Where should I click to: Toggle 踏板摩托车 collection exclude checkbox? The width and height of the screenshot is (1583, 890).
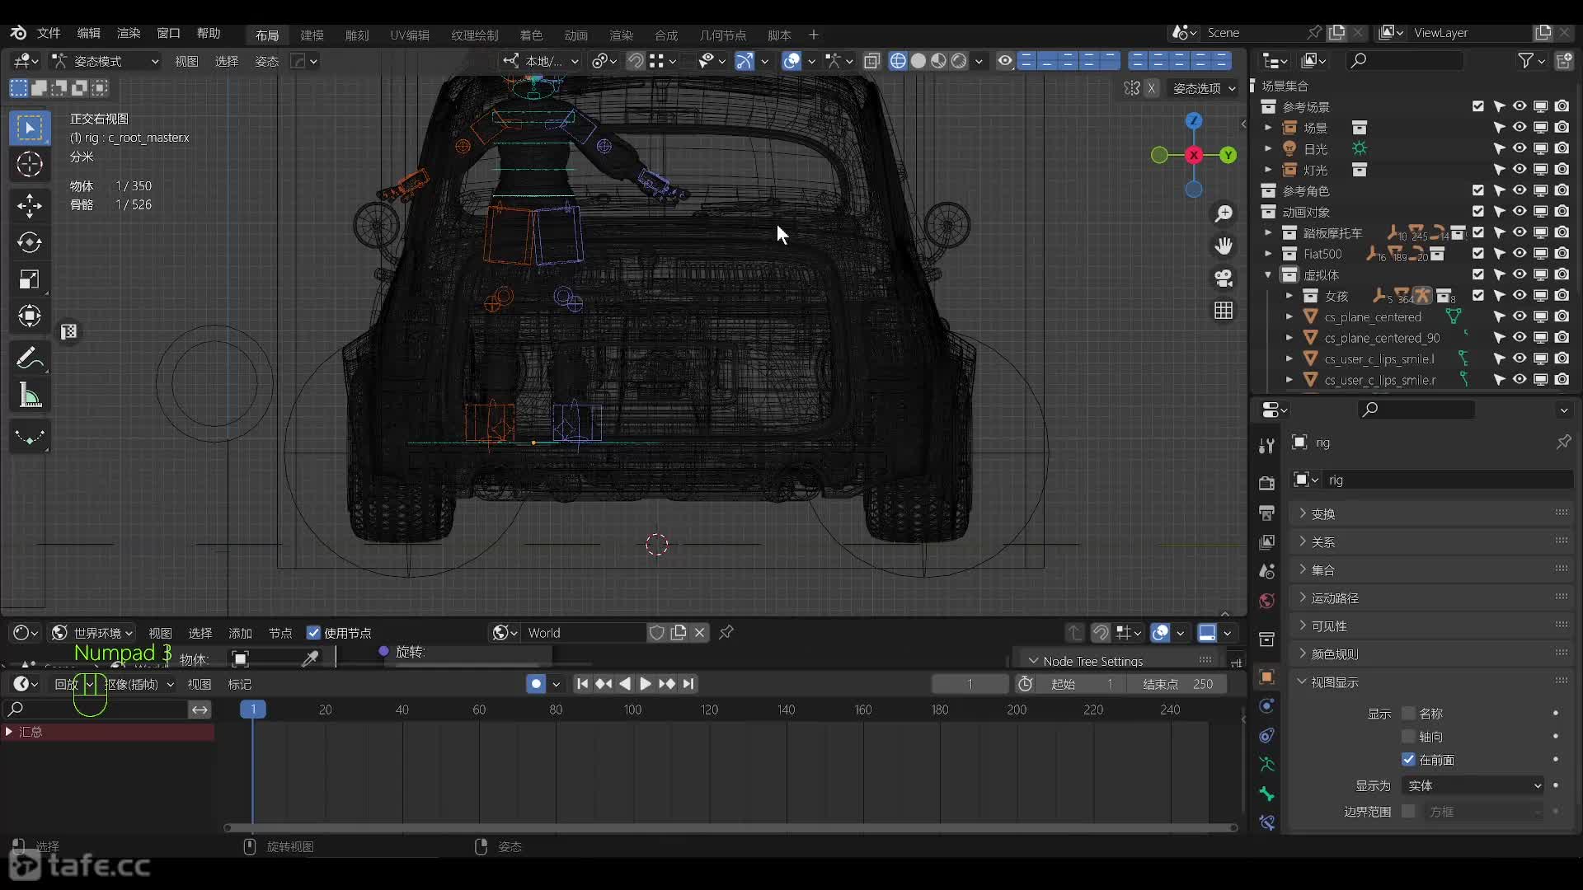(1478, 232)
